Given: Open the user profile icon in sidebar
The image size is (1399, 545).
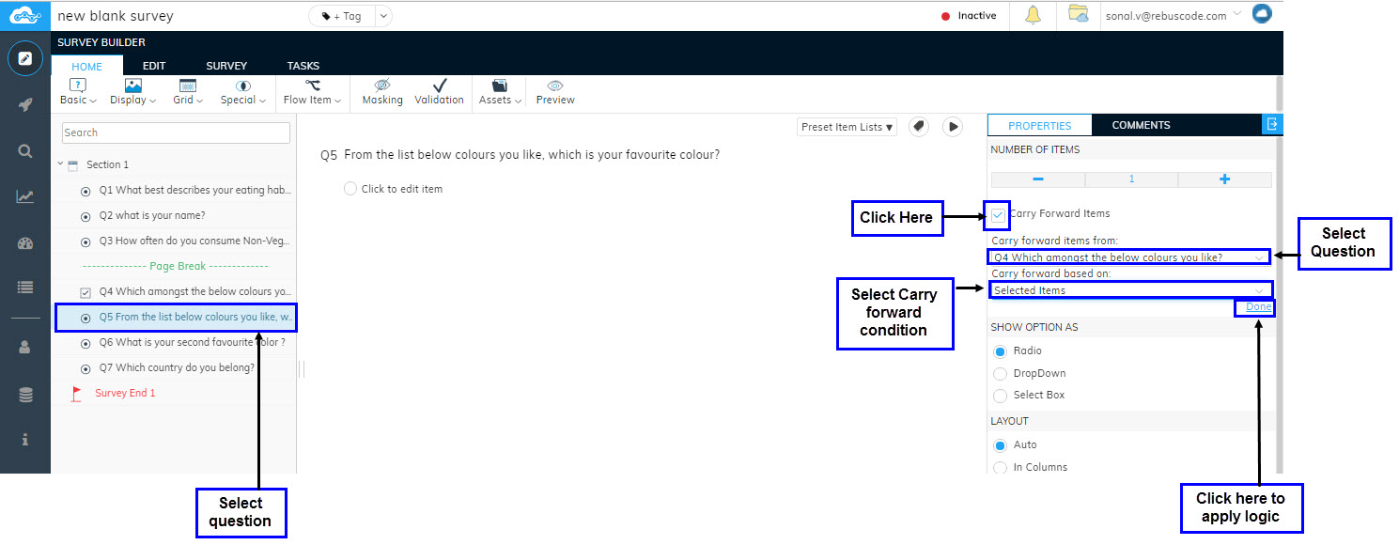Looking at the screenshot, I should point(25,347).
